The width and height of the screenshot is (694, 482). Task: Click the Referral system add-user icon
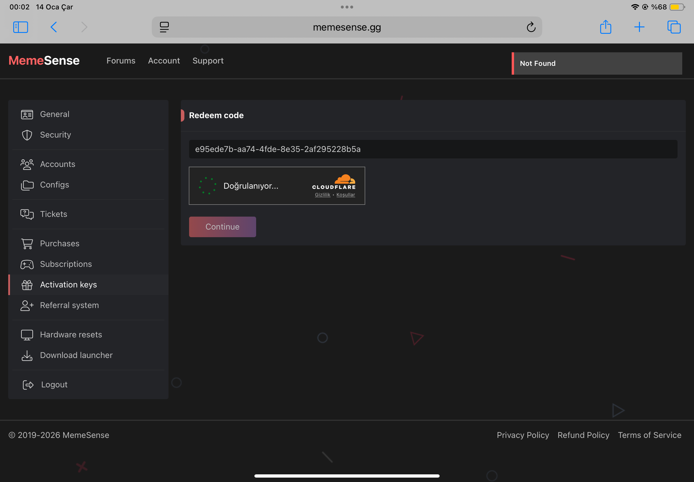pos(27,305)
